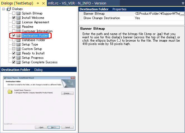Pin the Dialogs (TestSetup) tab

[x=38, y=3]
